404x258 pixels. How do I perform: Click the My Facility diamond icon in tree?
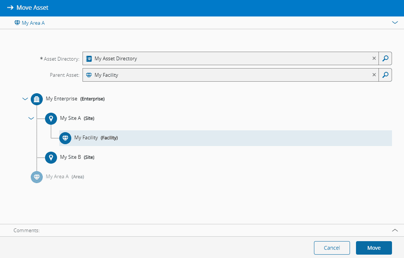[x=65, y=138]
